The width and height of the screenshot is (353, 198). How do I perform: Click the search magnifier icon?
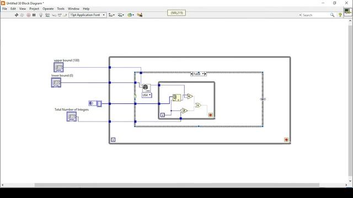(332, 15)
